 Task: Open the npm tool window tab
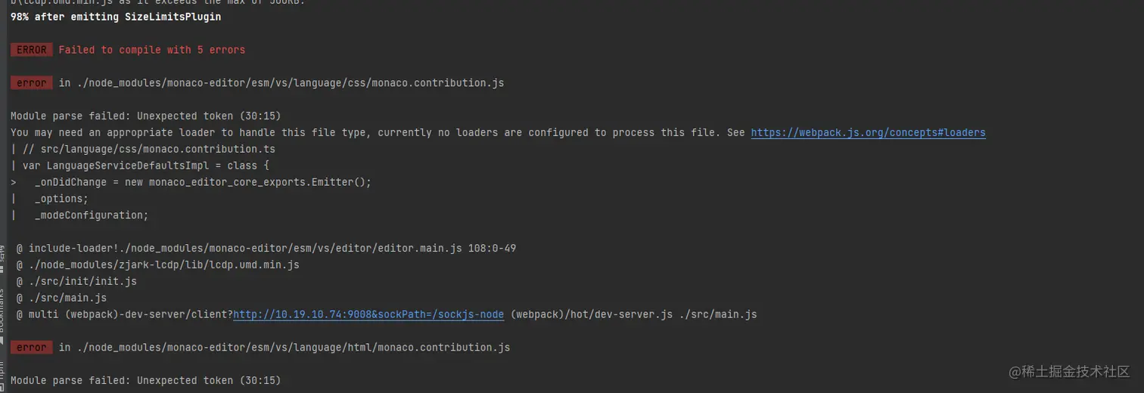point(3,372)
